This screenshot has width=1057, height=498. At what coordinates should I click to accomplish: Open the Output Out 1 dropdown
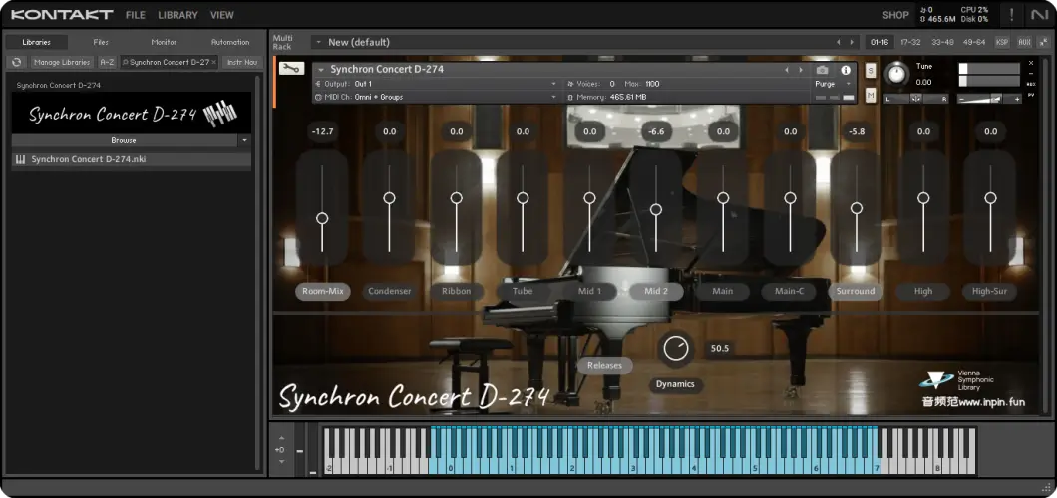point(436,84)
